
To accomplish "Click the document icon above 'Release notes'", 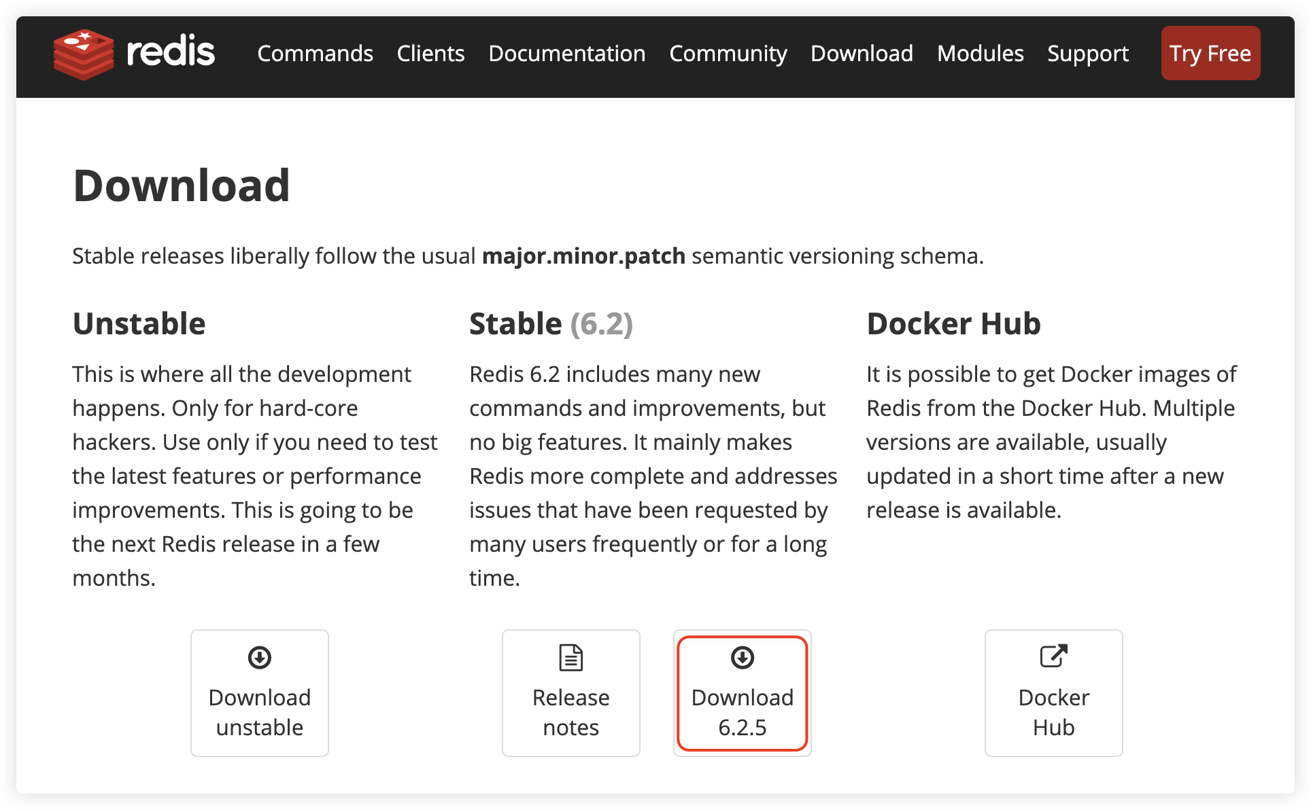I will click(571, 657).
